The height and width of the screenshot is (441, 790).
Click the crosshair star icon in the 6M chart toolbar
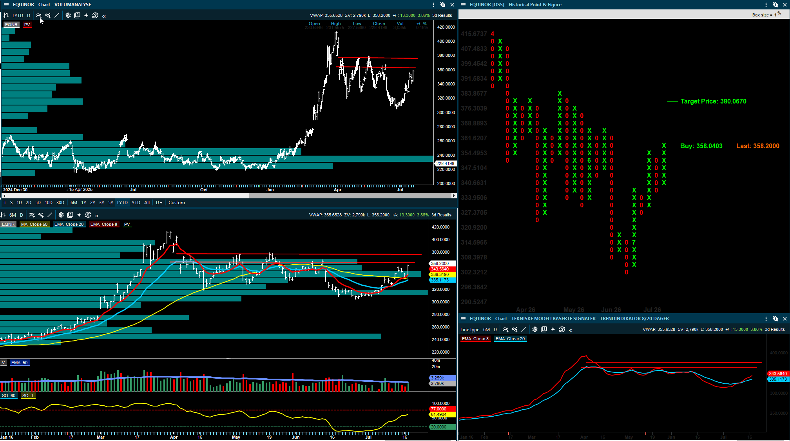(x=79, y=215)
